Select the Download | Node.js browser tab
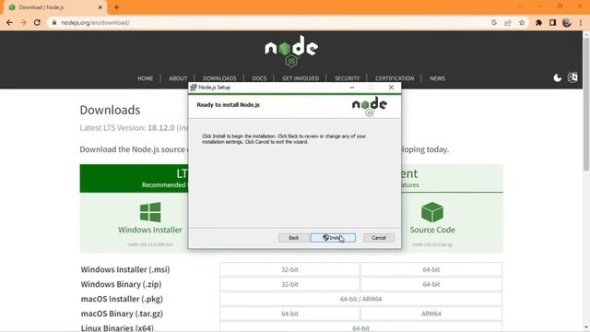Image resolution: width=590 pixels, height=332 pixels. tap(54, 7)
